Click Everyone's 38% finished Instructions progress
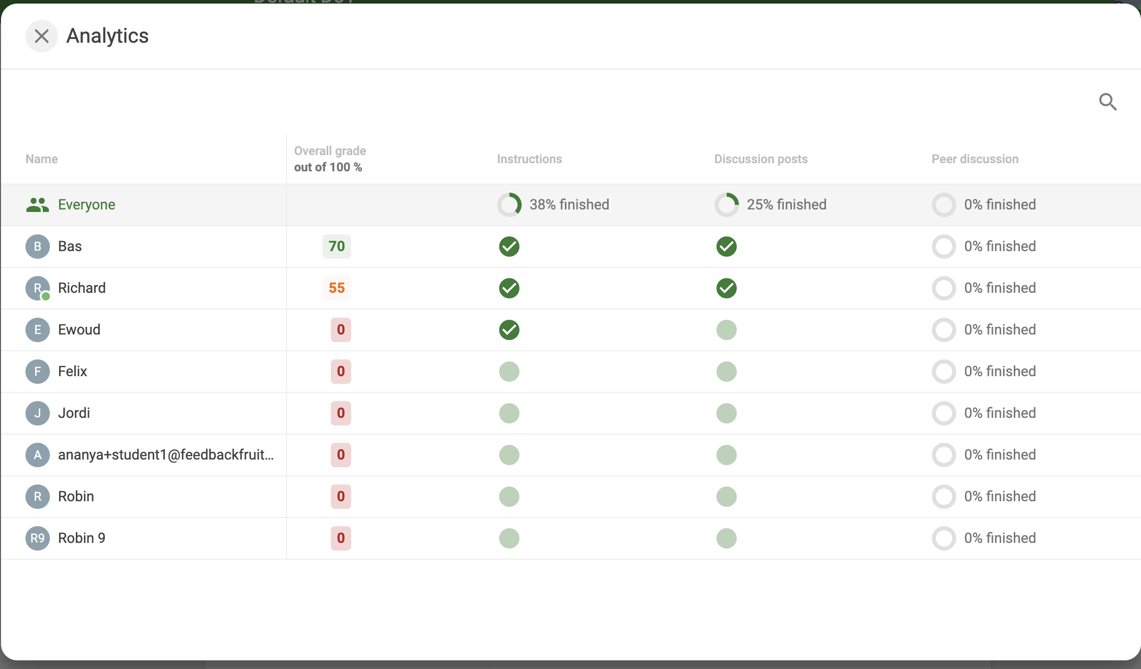The height and width of the screenshot is (669, 1141). tap(553, 205)
